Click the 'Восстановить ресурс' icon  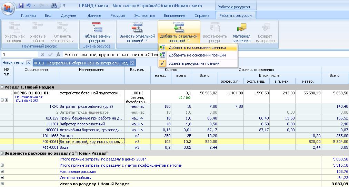tap(215, 27)
